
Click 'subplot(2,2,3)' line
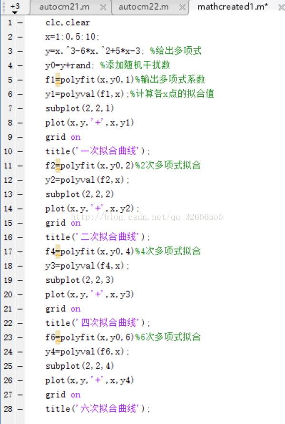pyautogui.click(x=79, y=280)
